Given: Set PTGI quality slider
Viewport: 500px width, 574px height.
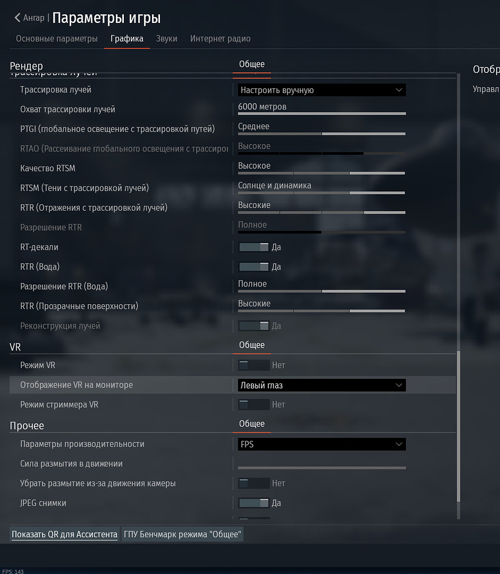Looking at the screenshot, I should click(322, 134).
